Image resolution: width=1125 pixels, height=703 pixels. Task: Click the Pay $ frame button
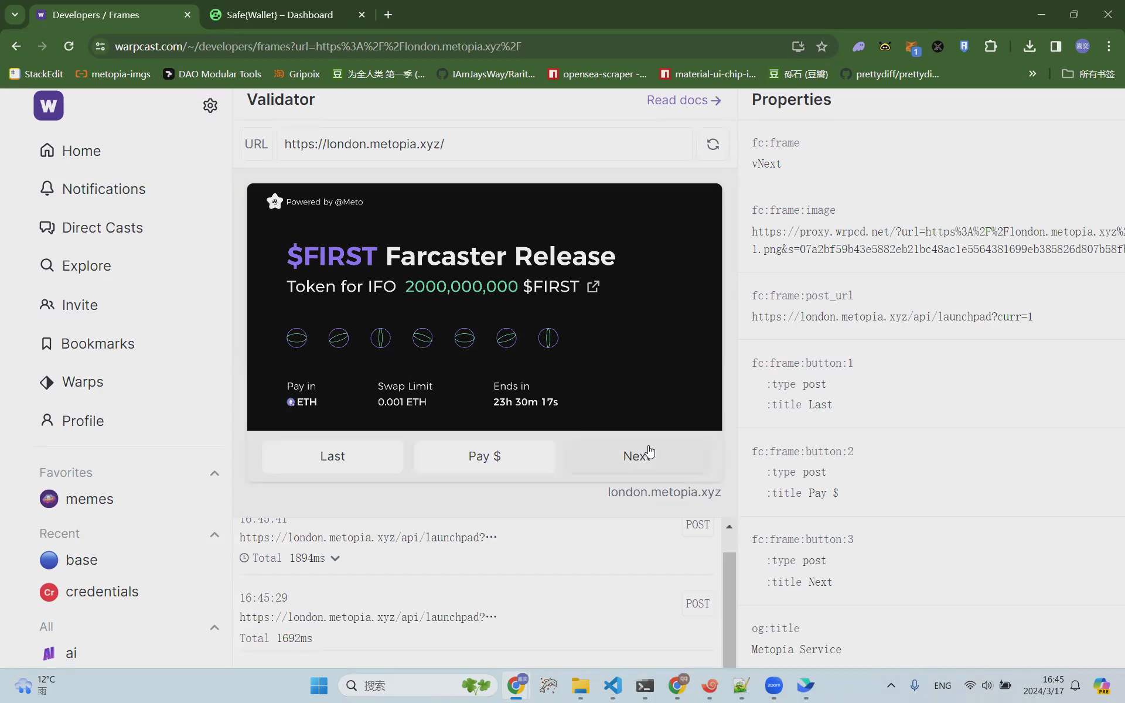(485, 456)
